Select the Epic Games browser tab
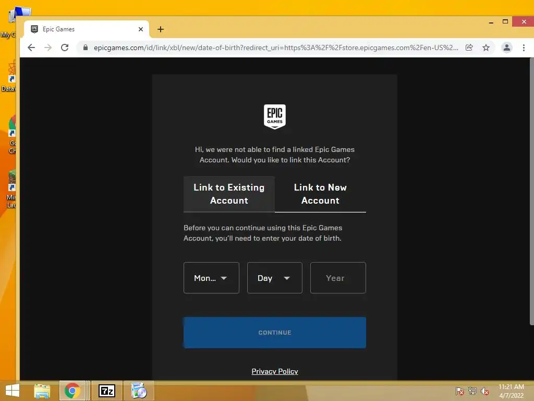 click(x=87, y=29)
